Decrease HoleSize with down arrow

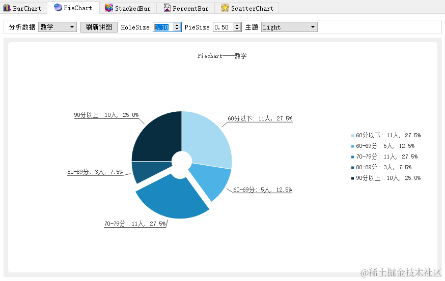(x=177, y=29)
